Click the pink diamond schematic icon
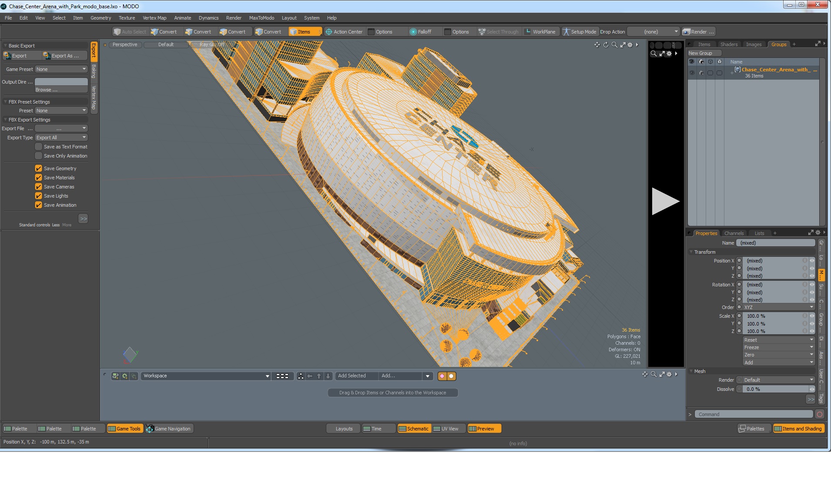The width and height of the screenshot is (831, 504). tap(442, 376)
